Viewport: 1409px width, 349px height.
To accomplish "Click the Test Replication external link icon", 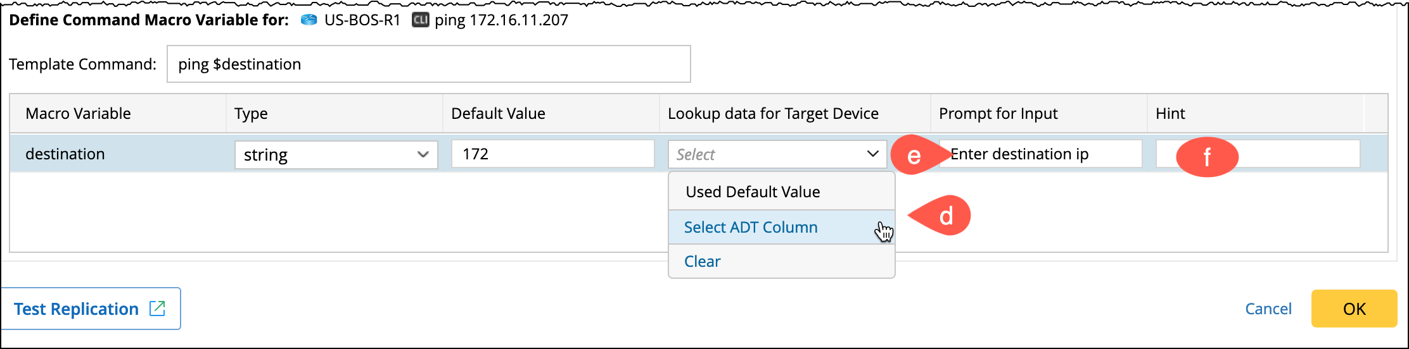I will pyautogui.click(x=157, y=309).
